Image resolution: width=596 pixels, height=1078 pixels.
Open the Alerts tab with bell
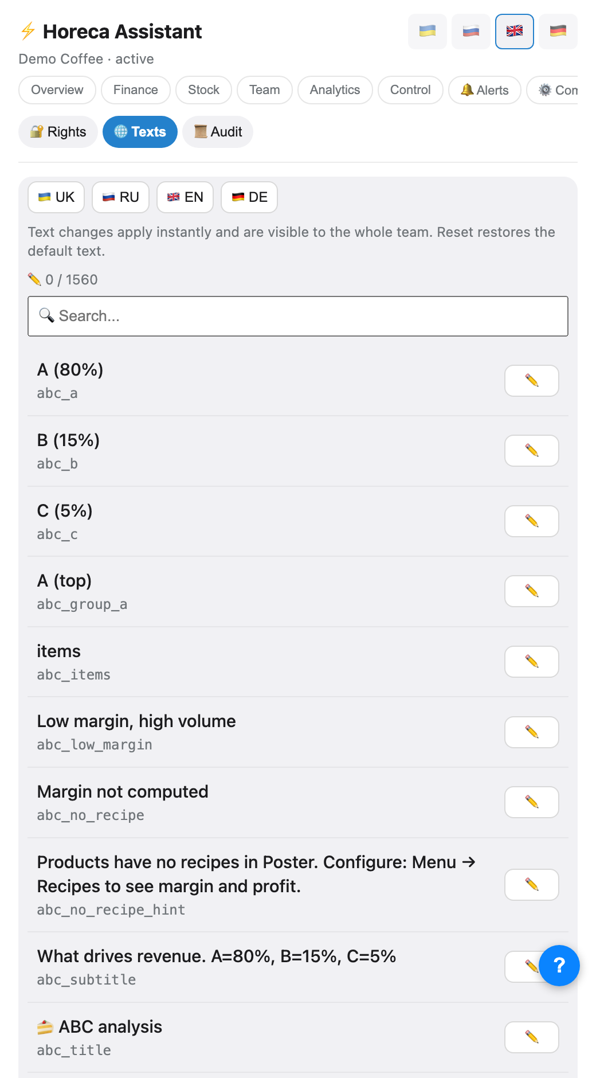point(485,90)
